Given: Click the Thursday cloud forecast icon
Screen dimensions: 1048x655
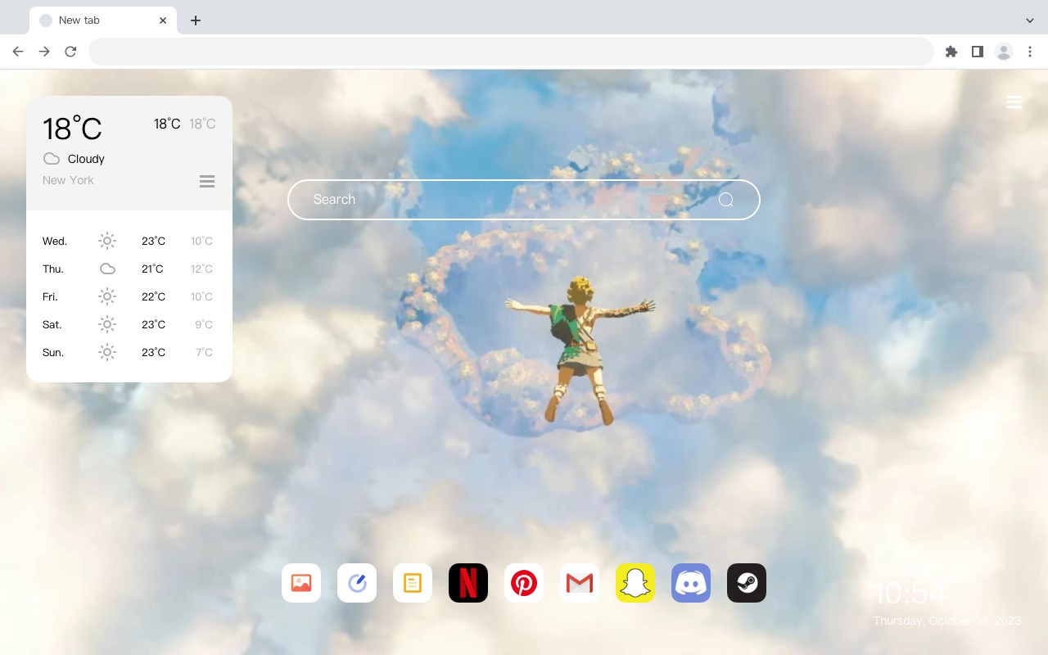Looking at the screenshot, I should [107, 269].
